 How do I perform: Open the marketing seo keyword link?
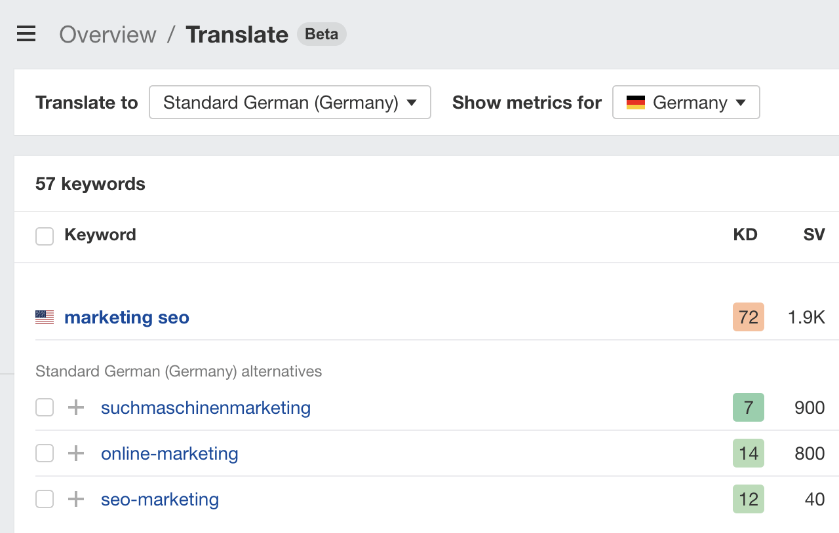(x=126, y=317)
